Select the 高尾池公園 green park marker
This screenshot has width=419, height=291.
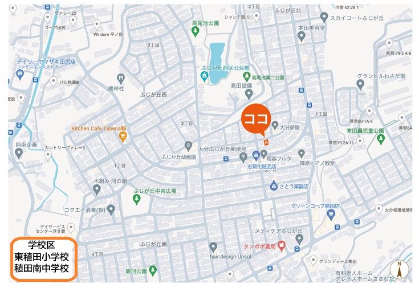click(196, 32)
